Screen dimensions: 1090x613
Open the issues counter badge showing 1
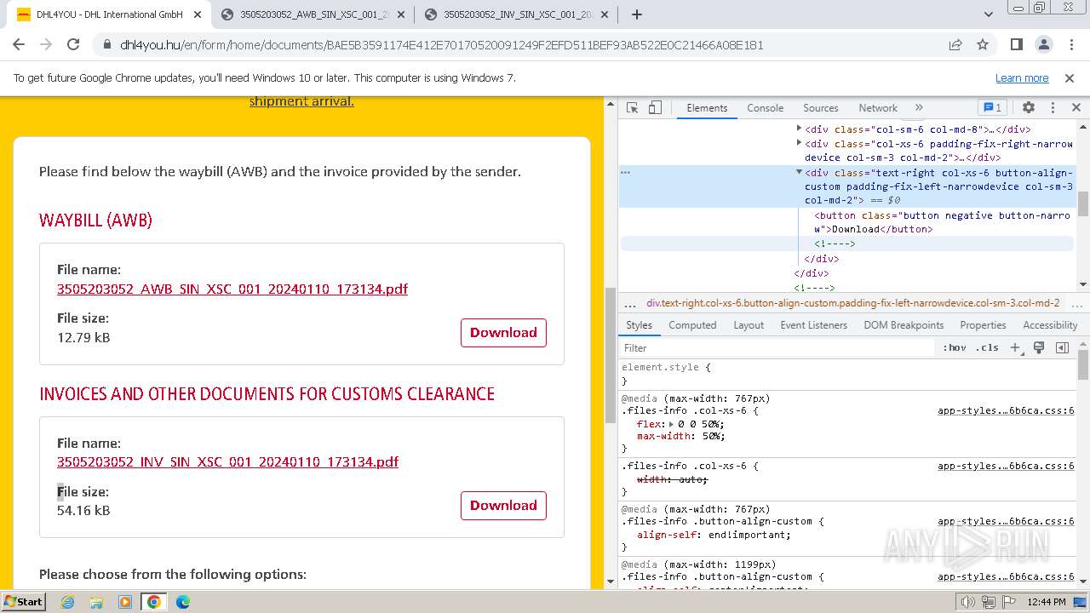pos(992,108)
